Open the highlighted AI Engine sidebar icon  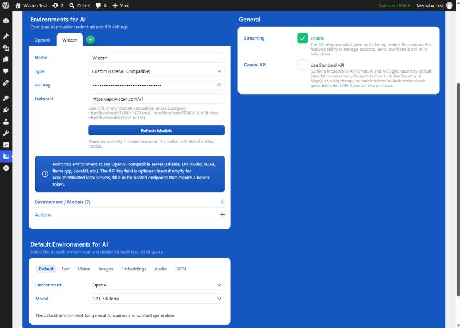pos(6,156)
